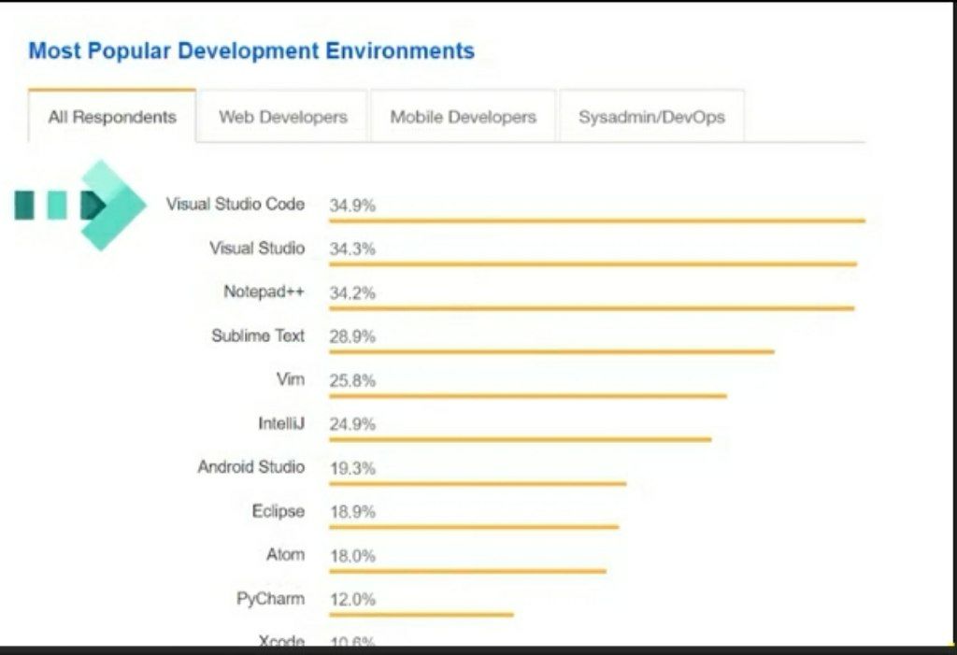Image resolution: width=957 pixels, height=655 pixels.
Task: Click the PyCharm bar
Action: [x=421, y=615]
